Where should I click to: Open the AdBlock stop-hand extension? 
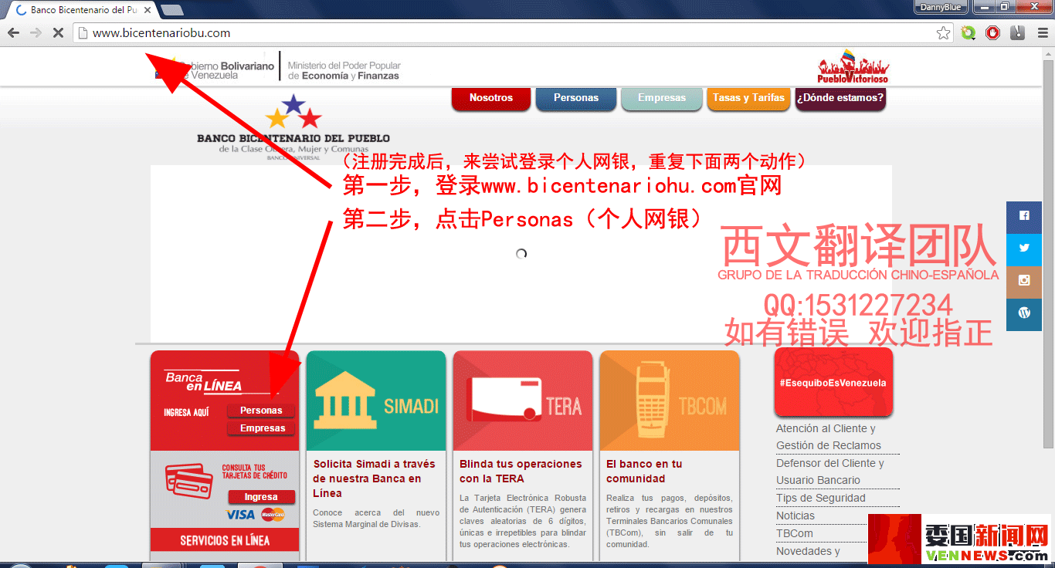pyautogui.click(x=992, y=33)
